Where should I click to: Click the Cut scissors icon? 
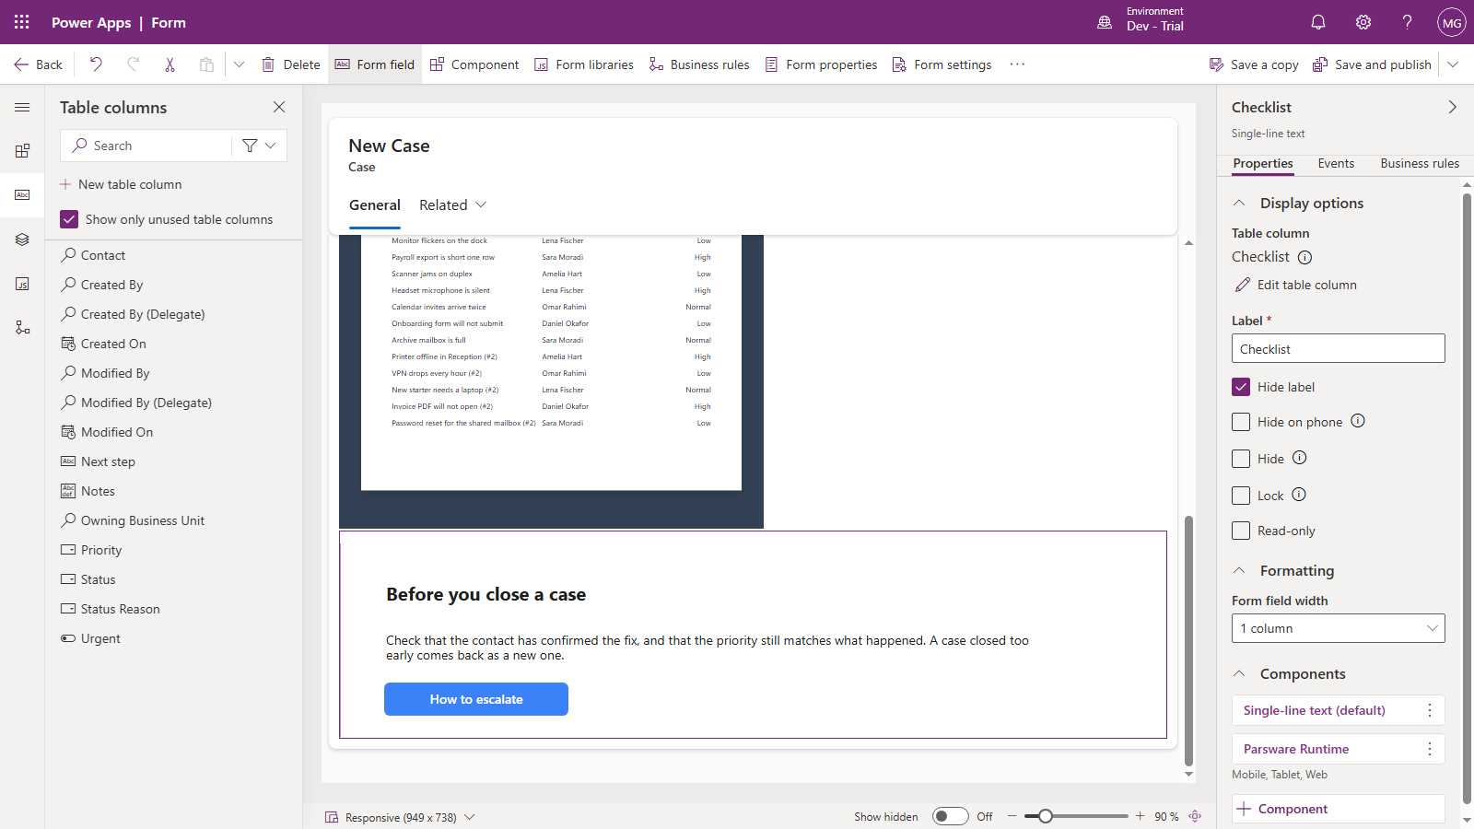170,64
